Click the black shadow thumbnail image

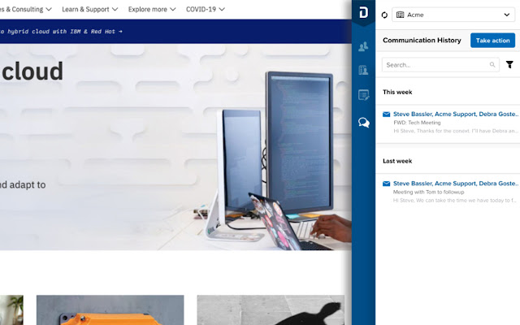pyautogui.click(x=271, y=310)
